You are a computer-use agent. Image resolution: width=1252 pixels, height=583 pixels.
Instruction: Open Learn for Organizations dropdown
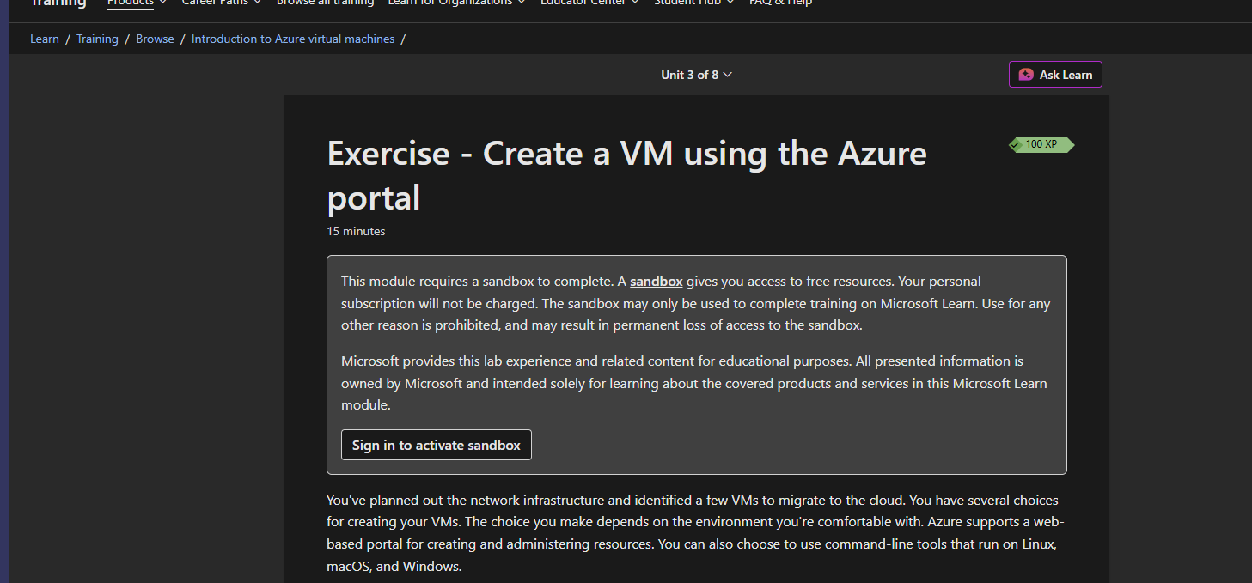(x=456, y=3)
